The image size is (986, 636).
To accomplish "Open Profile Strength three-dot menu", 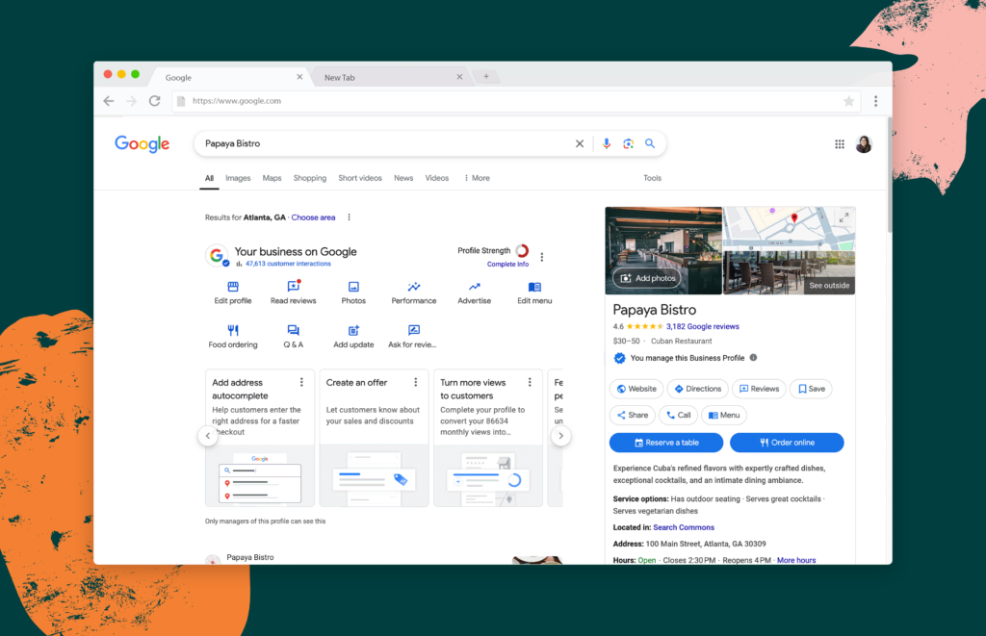I will coord(542,256).
